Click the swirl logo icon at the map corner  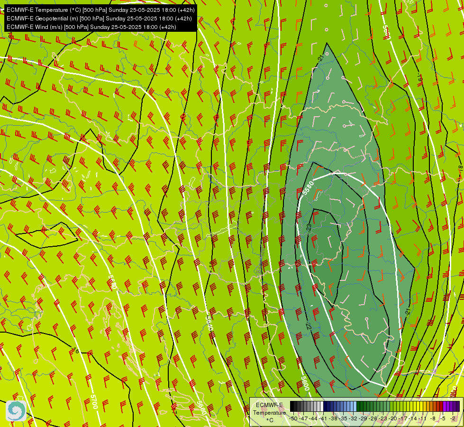click(x=16, y=410)
